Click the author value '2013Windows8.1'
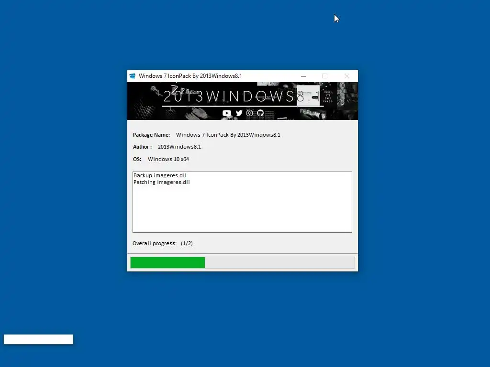This screenshot has width=490, height=367. 179,147
